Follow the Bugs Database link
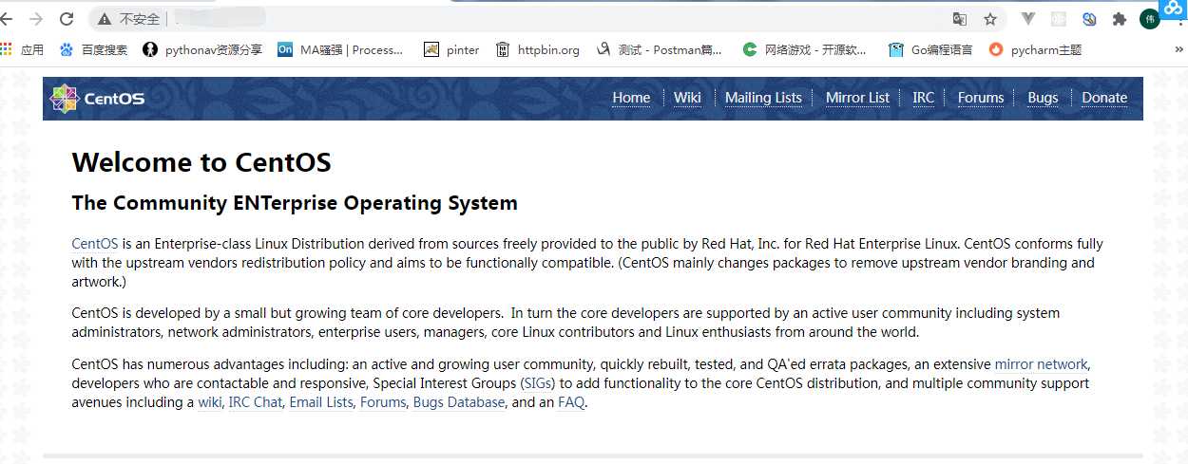This screenshot has height=464, width=1188. pos(459,402)
